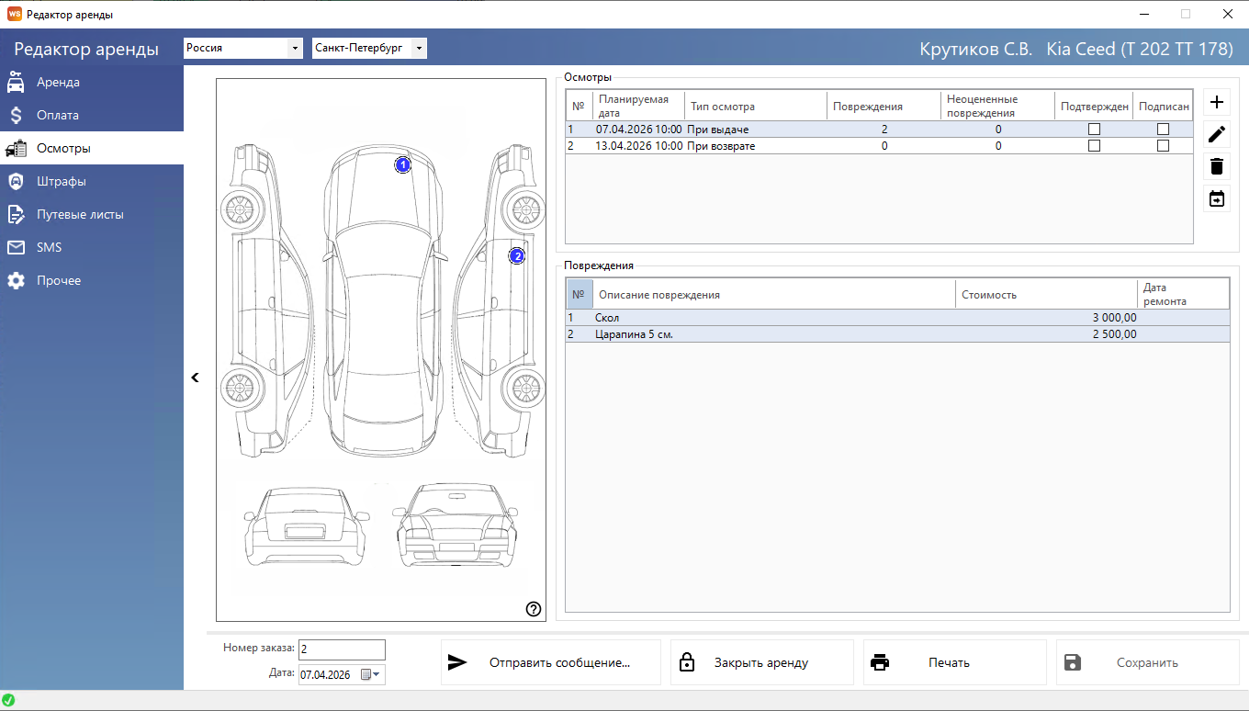
Task: Click Закрыть аренду button
Action: click(x=762, y=662)
